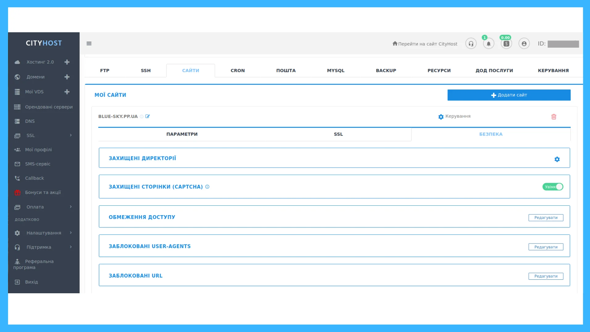Click Редагувати for ЗАБЛОКОВАНІ USER-AGENTS
The width and height of the screenshot is (590, 332).
pos(546,247)
